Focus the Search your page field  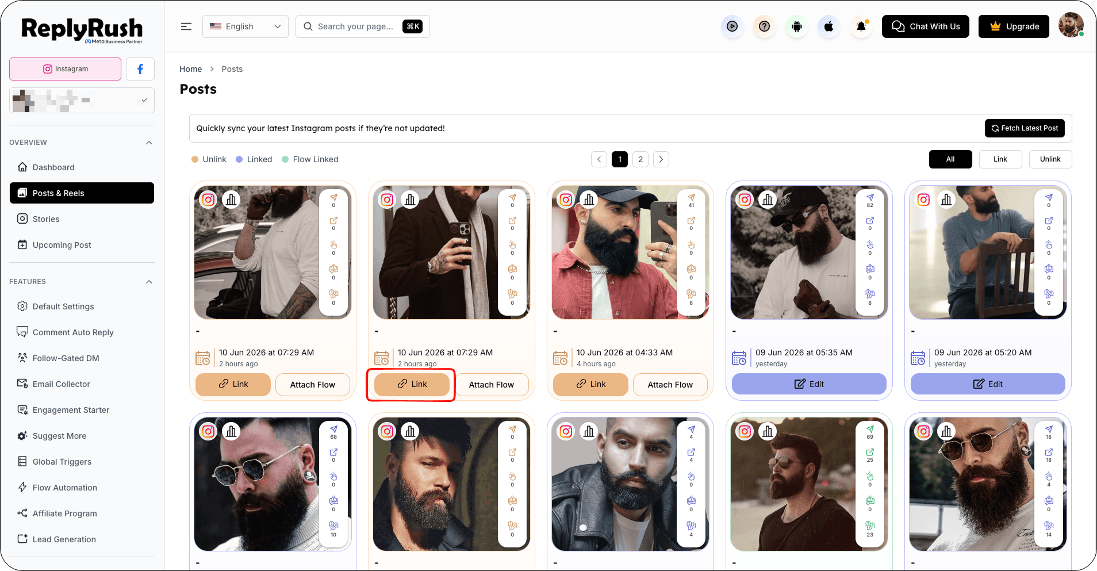(x=363, y=26)
